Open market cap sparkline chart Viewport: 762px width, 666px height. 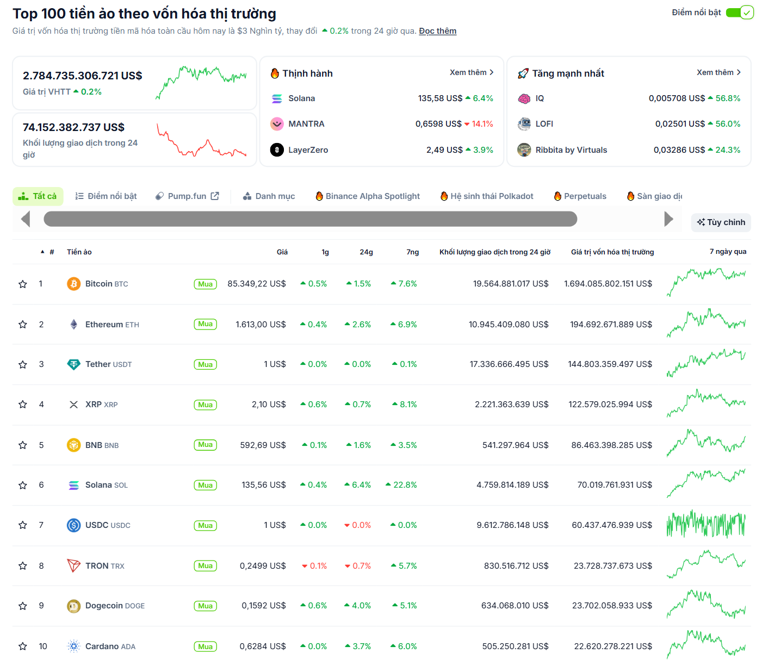click(x=201, y=83)
